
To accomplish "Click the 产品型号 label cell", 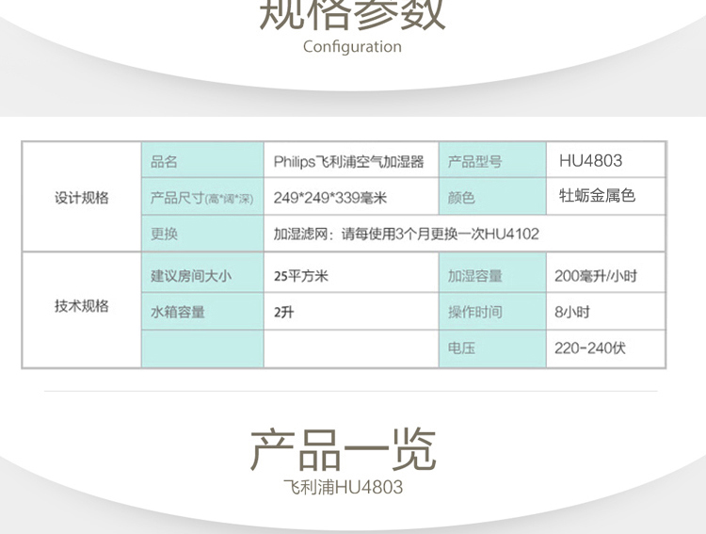I will click(x=492, y=160).
